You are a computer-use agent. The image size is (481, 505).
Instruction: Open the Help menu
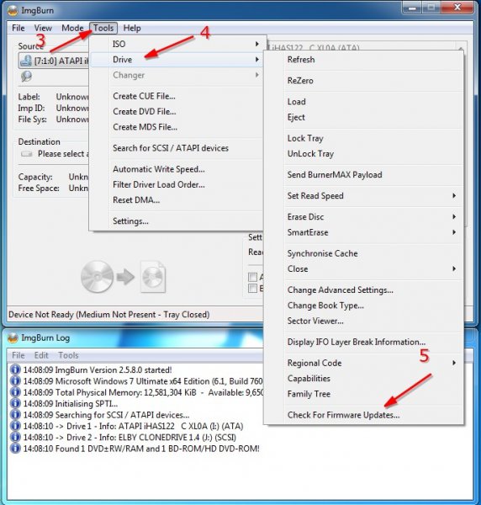pyautogui.click(x=132, y=28)
